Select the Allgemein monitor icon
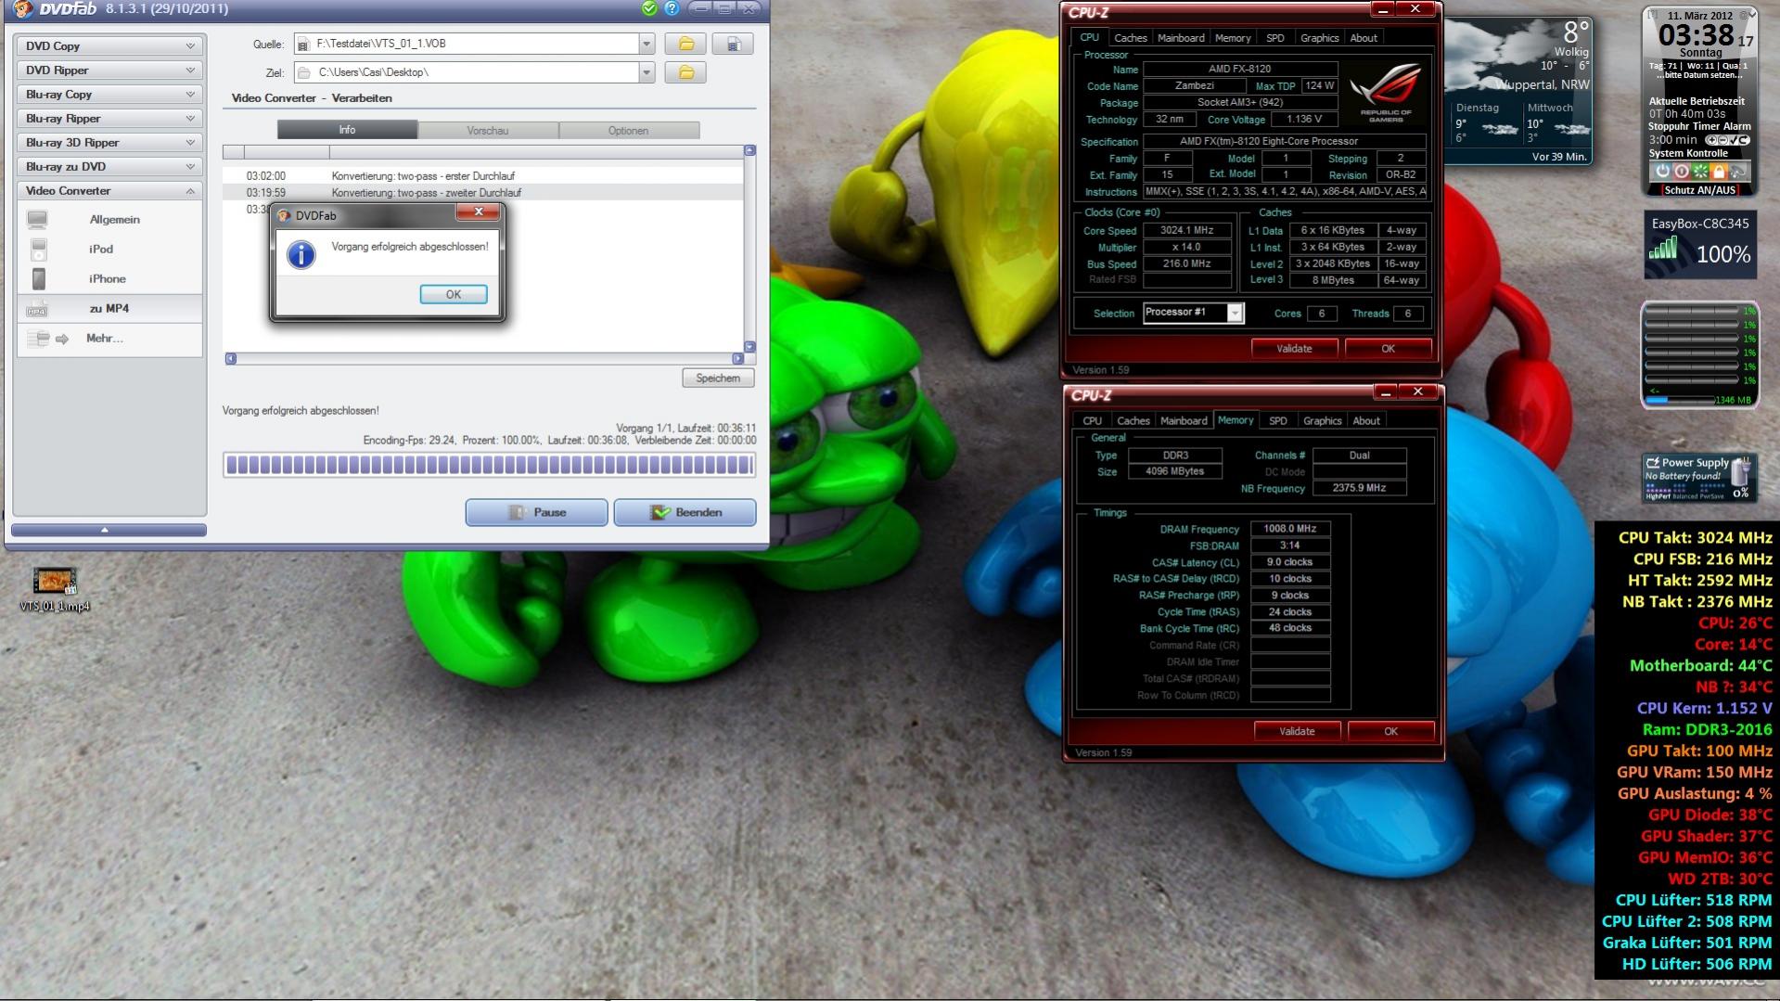 (37, 220)
